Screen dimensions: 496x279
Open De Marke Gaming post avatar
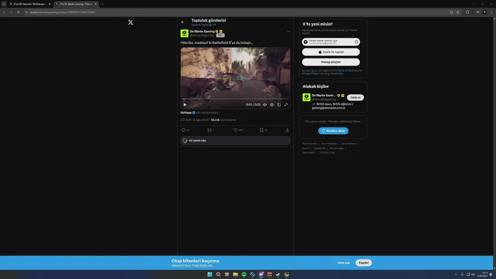tap(184, 33)
